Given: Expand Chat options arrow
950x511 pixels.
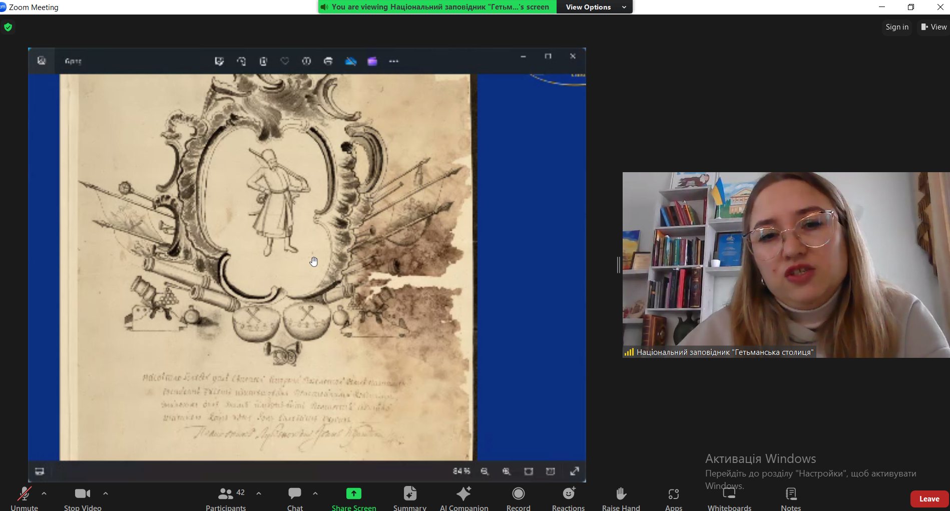Looking at the screenshot, I should pyautogui.click(x=315, y=493).
